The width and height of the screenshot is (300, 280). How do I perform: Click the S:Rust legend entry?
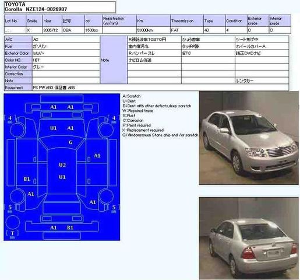tap(129, 116)
